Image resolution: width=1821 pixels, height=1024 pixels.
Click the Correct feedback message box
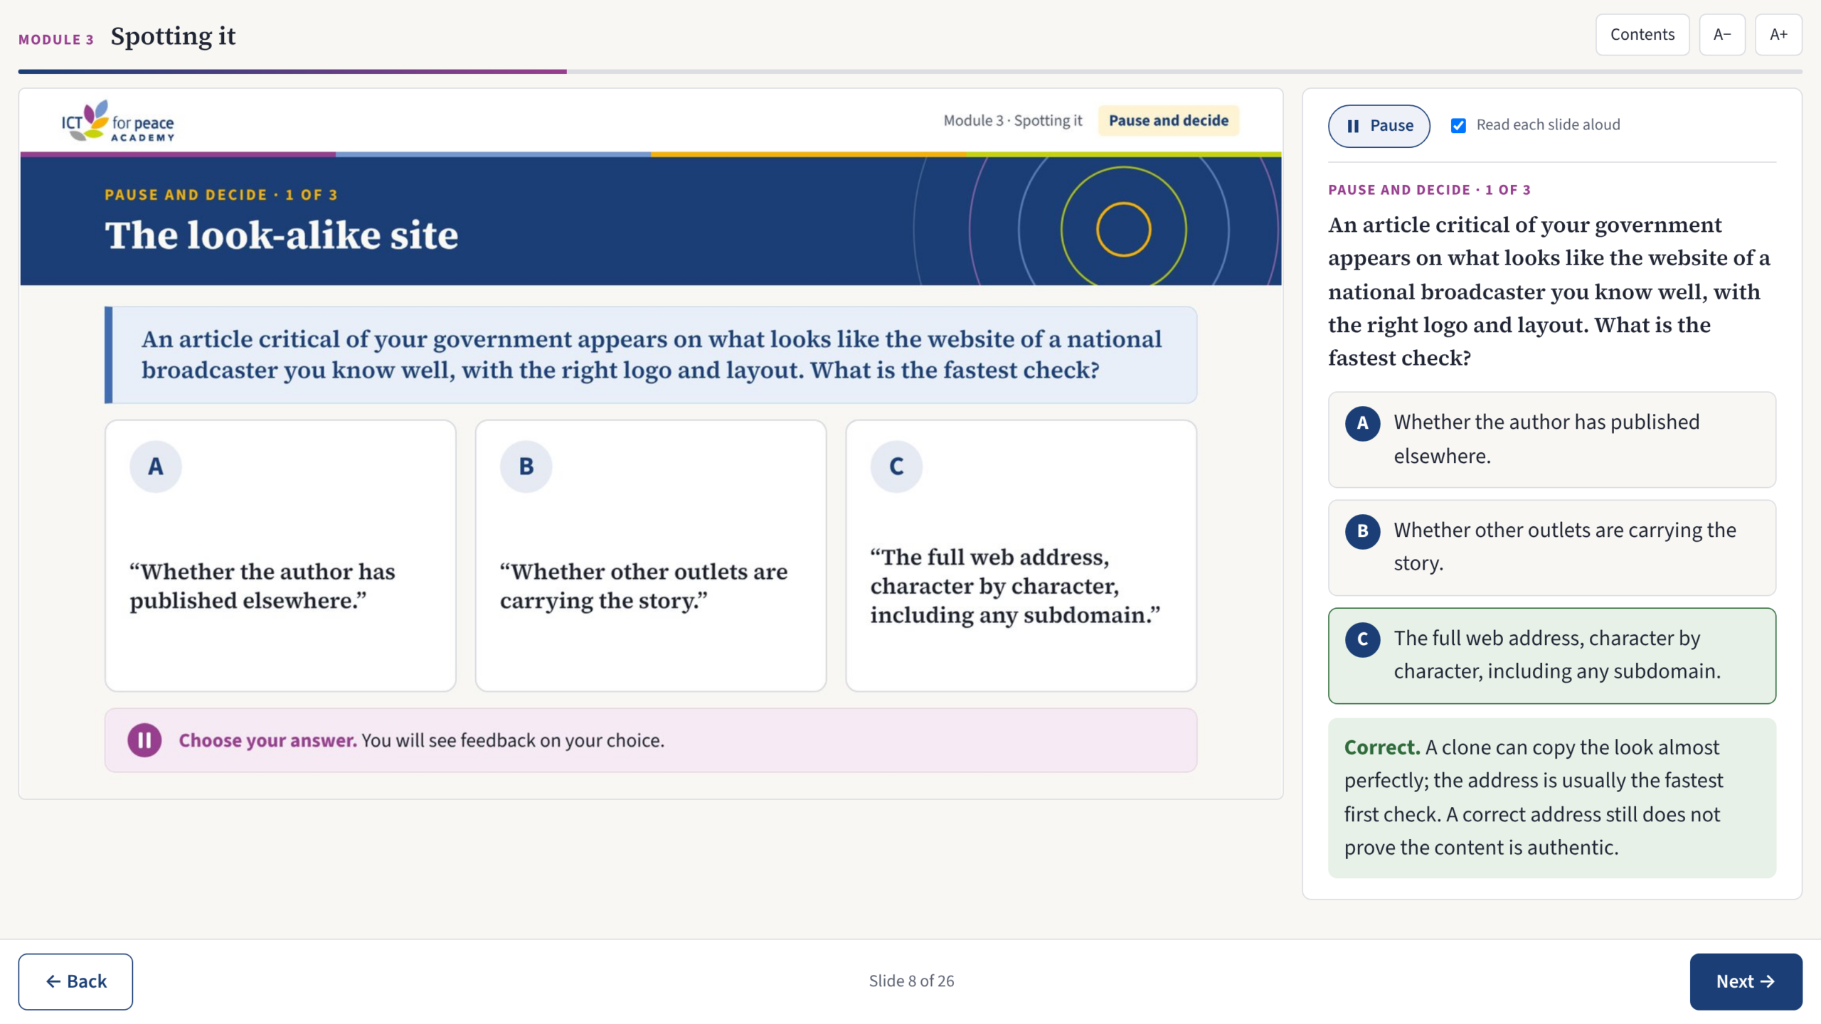coord(1551,798)
